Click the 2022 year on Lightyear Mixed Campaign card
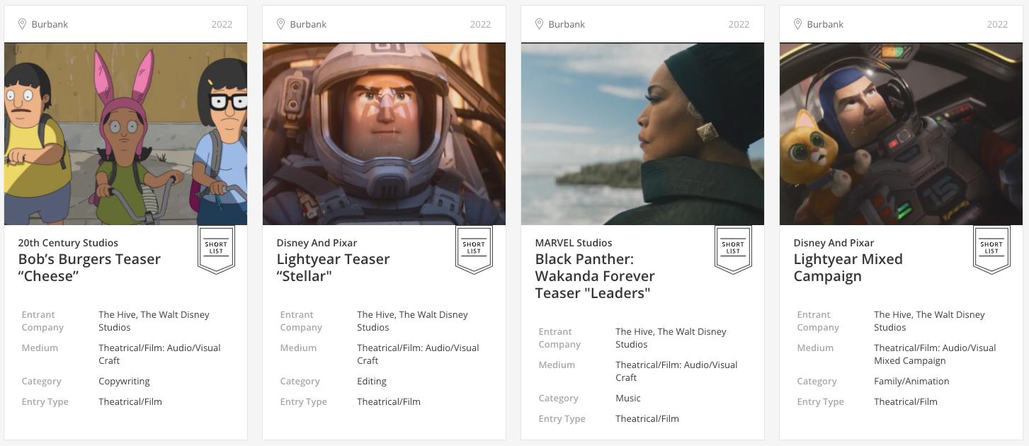1029x446 pixels. pos(997,24)
